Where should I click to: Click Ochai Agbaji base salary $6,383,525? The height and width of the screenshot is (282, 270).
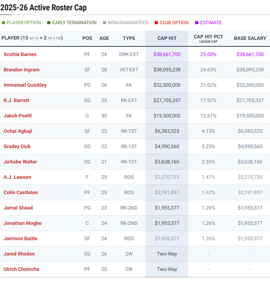(250, 131)
